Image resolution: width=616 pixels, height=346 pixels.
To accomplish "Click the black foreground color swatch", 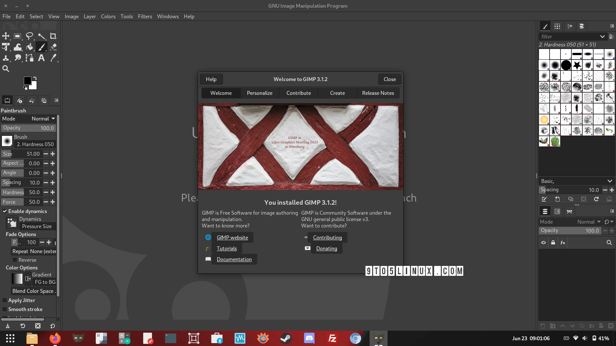I will point(27,80).
